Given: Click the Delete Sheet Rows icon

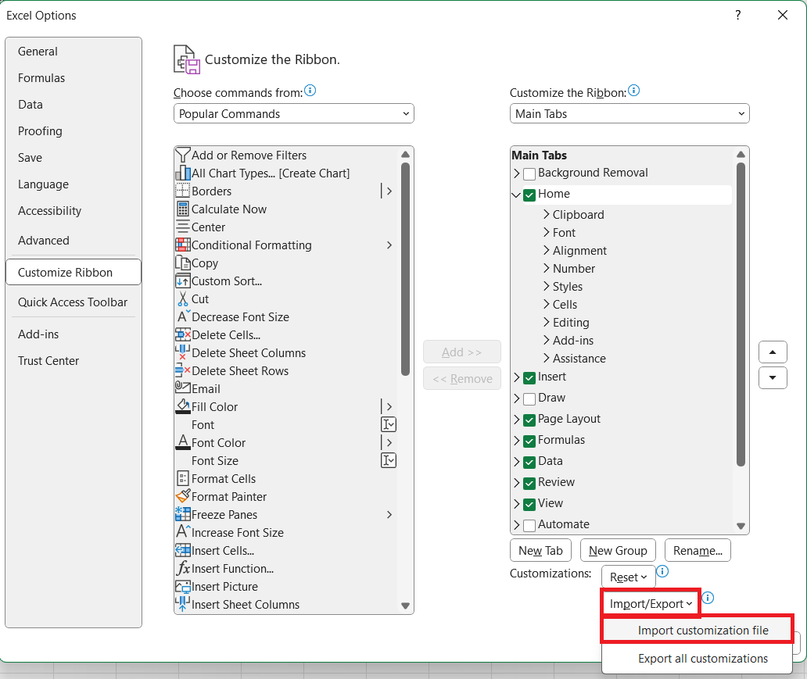Looking at the screenshot, I should tap(183, 370).
